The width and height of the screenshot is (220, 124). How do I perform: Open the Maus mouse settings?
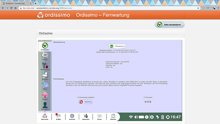click(x=45, y=86)
